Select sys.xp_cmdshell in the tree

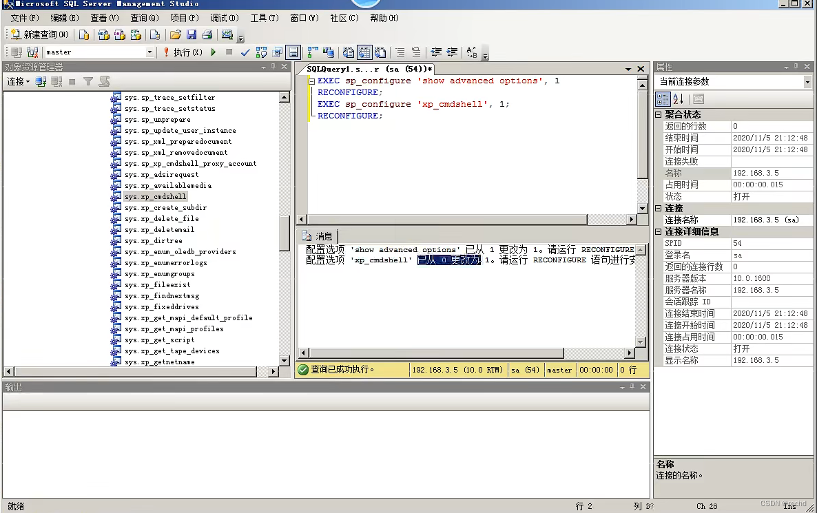155,196
